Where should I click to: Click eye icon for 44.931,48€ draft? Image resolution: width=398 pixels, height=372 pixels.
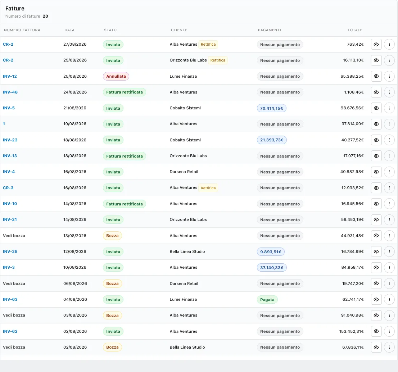click(x=376, y=236)
